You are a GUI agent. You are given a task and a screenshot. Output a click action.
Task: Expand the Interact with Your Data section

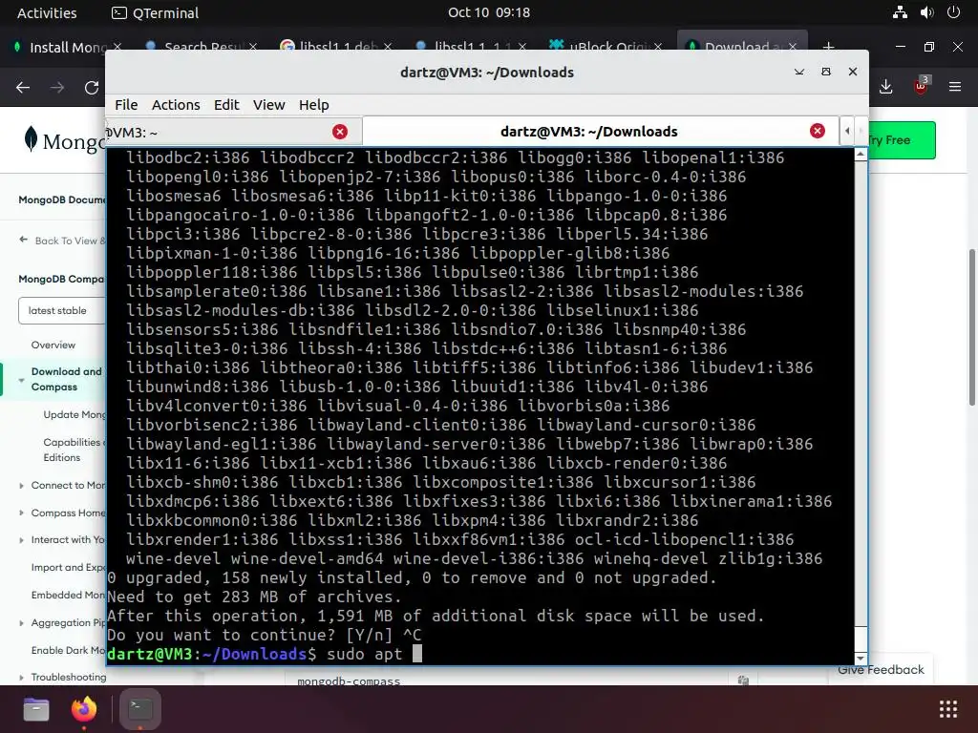pos(21,540)
